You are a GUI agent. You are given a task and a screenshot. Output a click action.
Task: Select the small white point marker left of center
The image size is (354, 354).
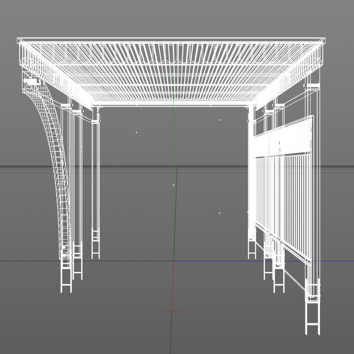tap(136, 132)
